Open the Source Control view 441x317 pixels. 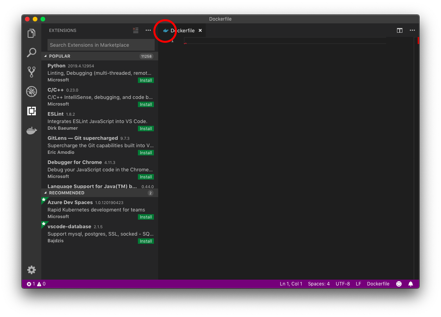(x=32, y=72)
